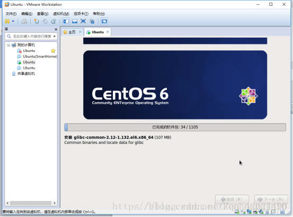Select the starred Ubuntu VM entry
This screenshot has width=293, height=217.
click(29, 51)
